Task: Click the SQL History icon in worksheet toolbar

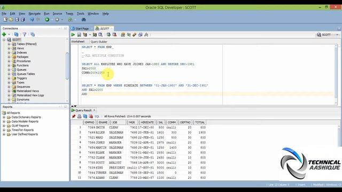Action: tap(140, 35)
